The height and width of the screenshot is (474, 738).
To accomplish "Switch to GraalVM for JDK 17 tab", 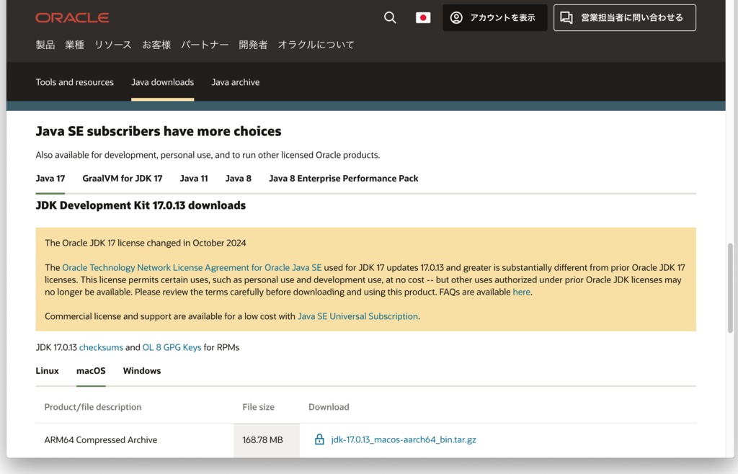I will pyautogui.click(x=123, y=179).
